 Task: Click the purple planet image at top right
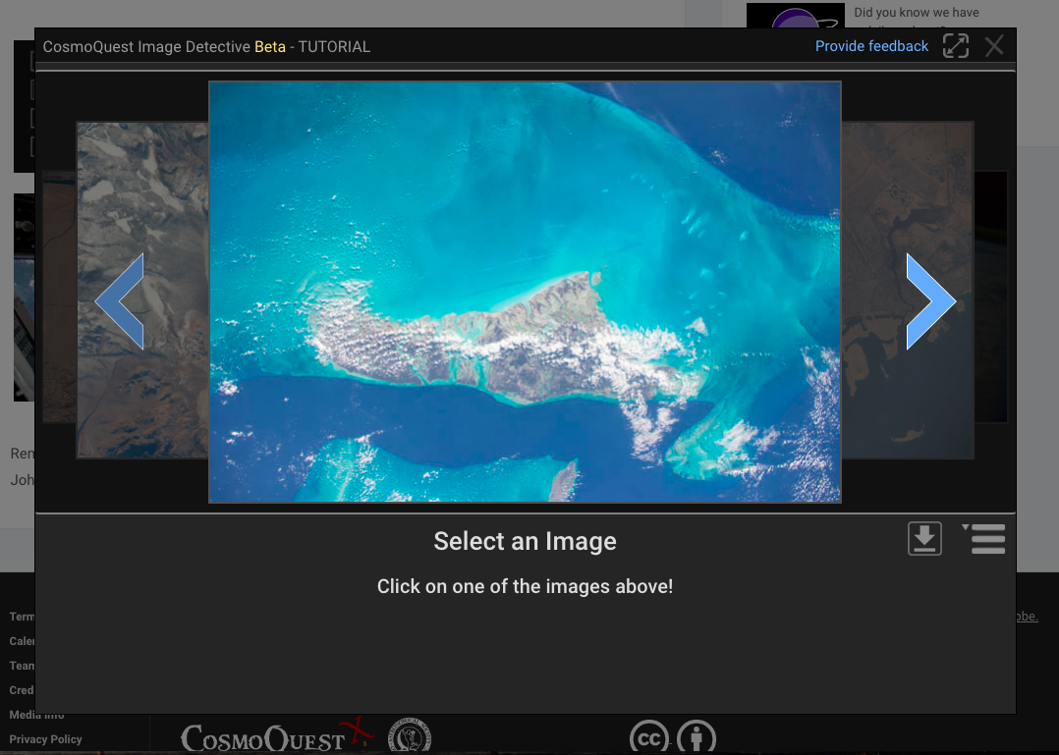[795, 17]
